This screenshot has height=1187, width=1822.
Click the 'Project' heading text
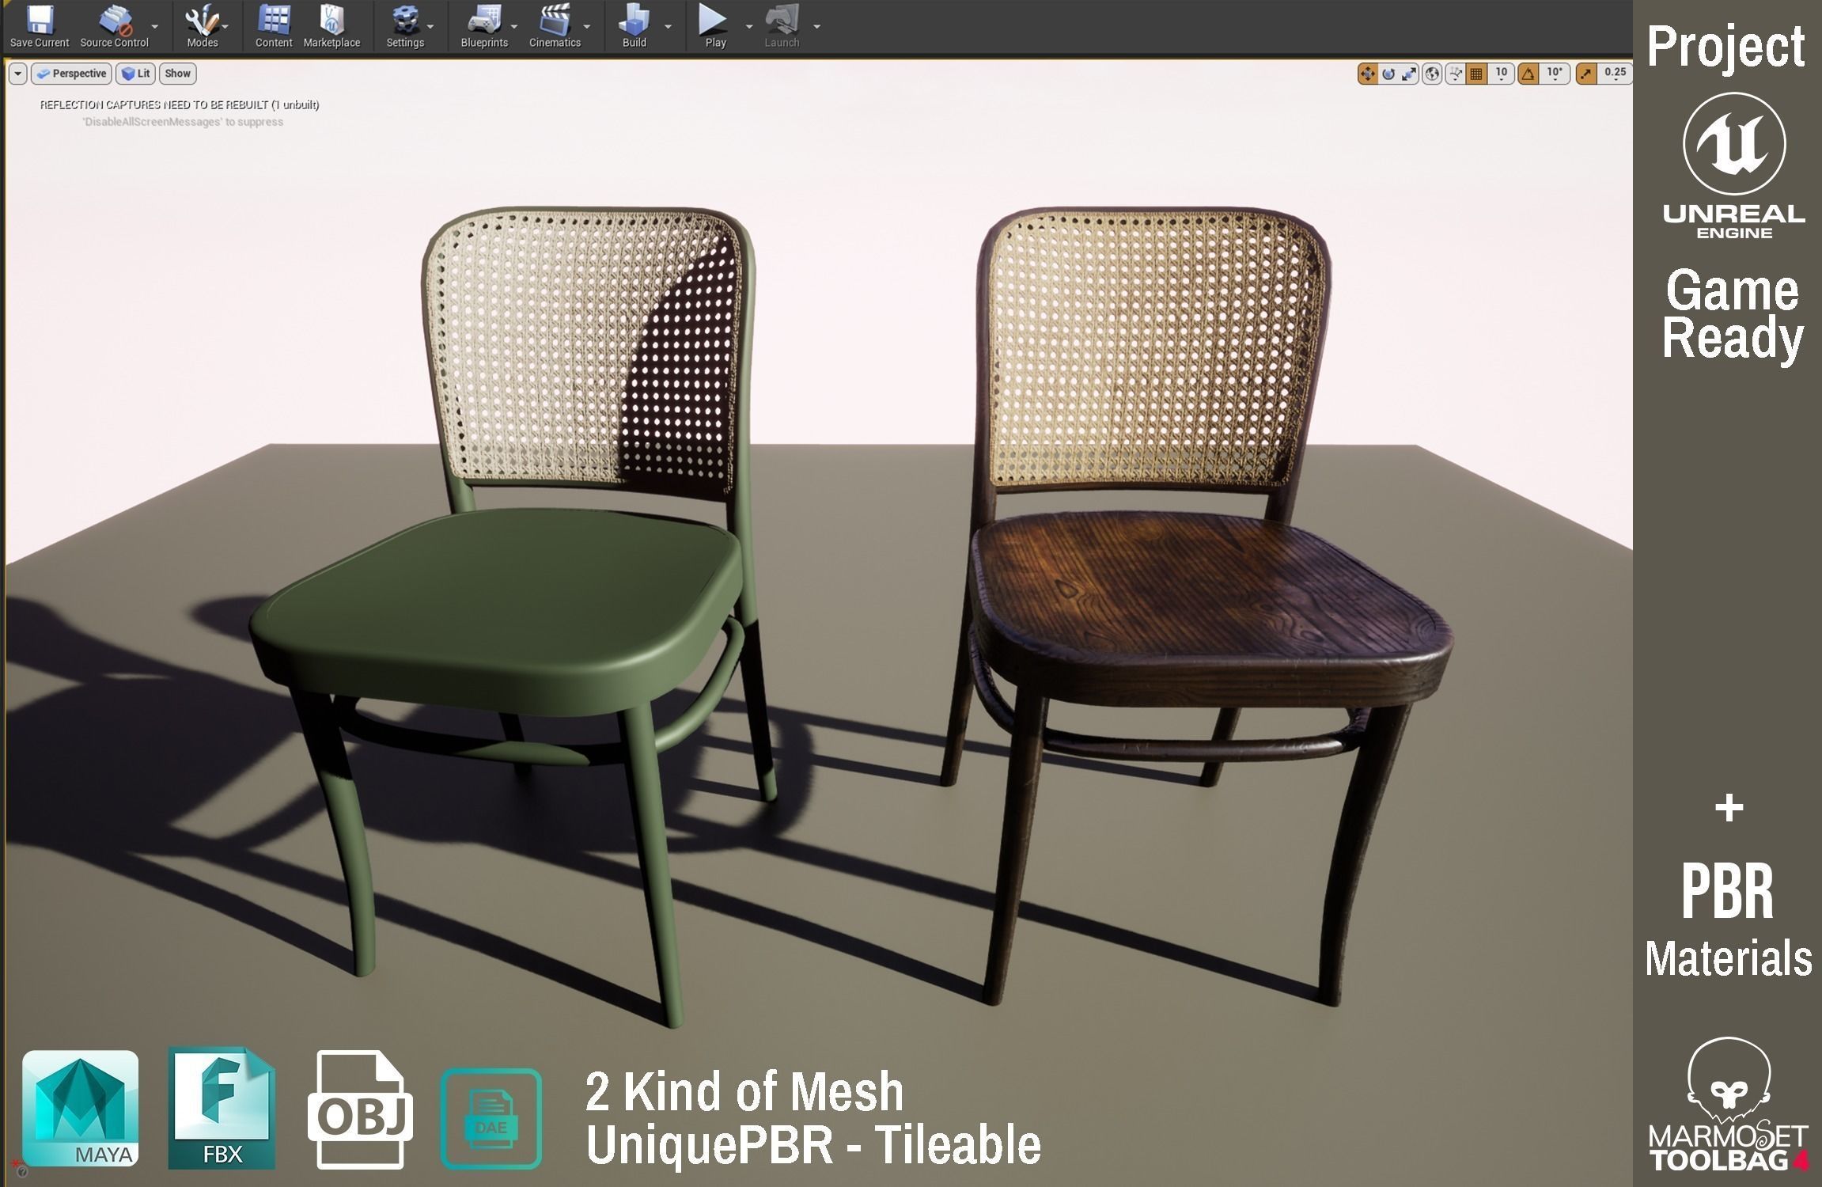point(1725,47)
